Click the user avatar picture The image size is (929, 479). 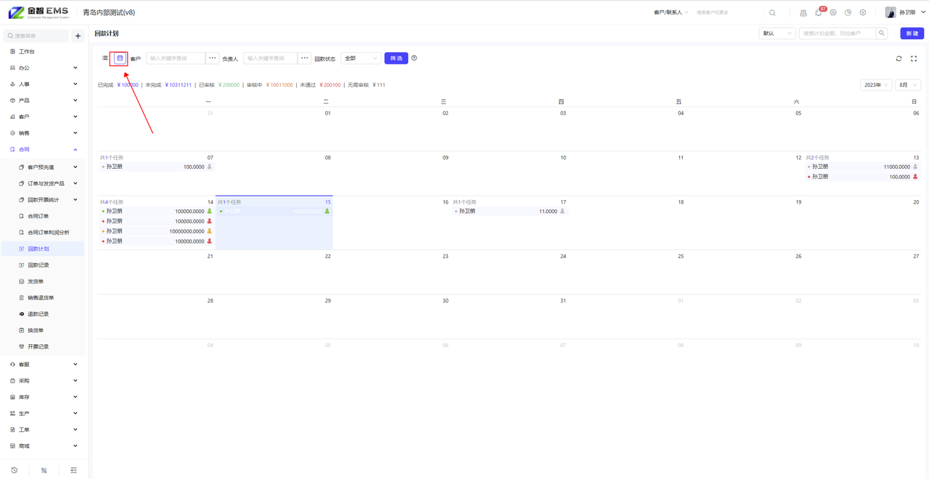pyautogui.click(x=891, y=12)
